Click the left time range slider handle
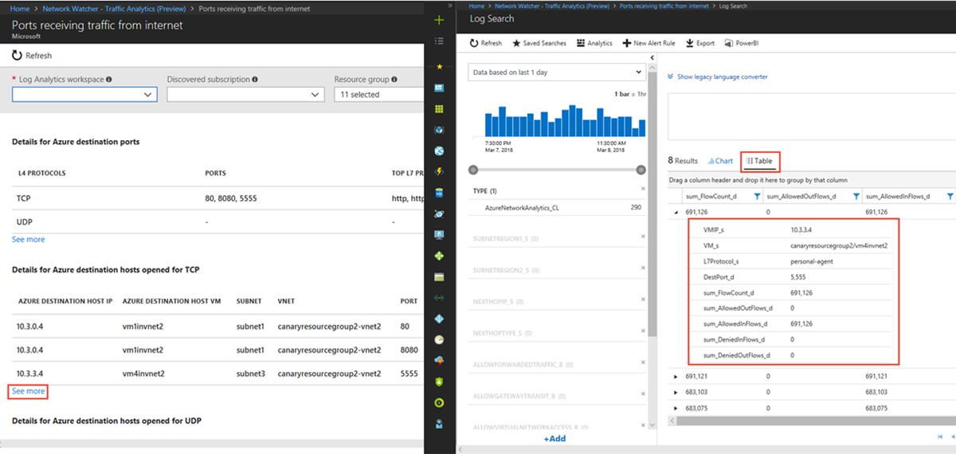The height and width of the screenshot is (454, 956). pos(473,170)
